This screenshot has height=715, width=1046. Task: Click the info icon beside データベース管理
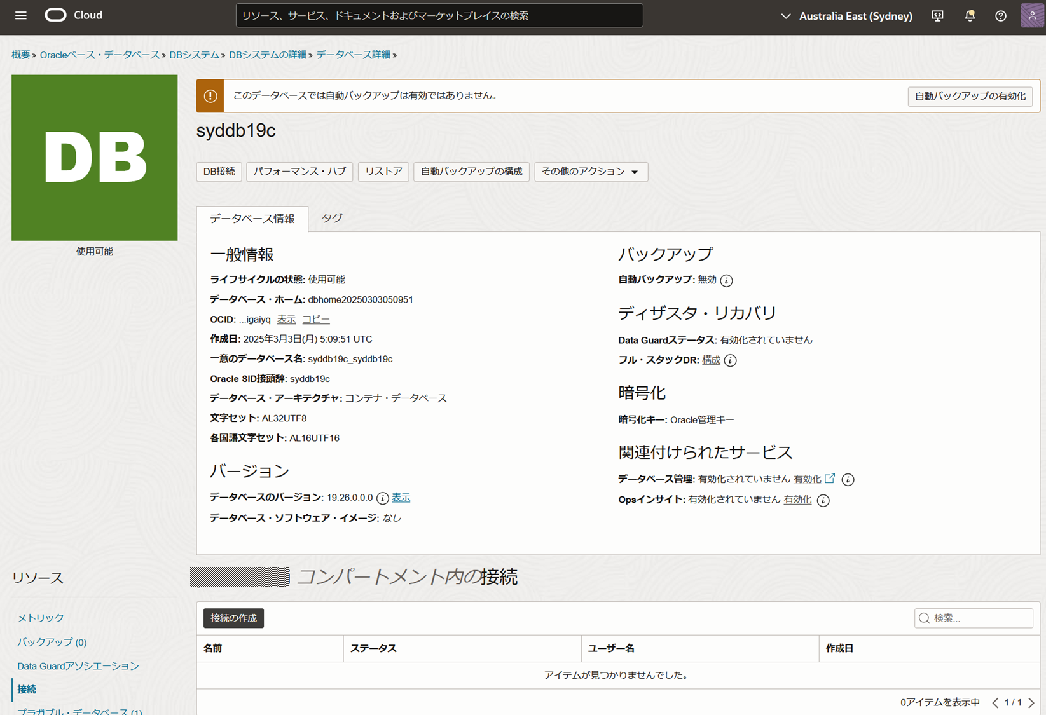point(848,480)
